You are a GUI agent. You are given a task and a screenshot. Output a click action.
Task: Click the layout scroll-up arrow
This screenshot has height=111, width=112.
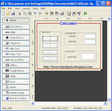pyautogui.click(x=109, y=19)
